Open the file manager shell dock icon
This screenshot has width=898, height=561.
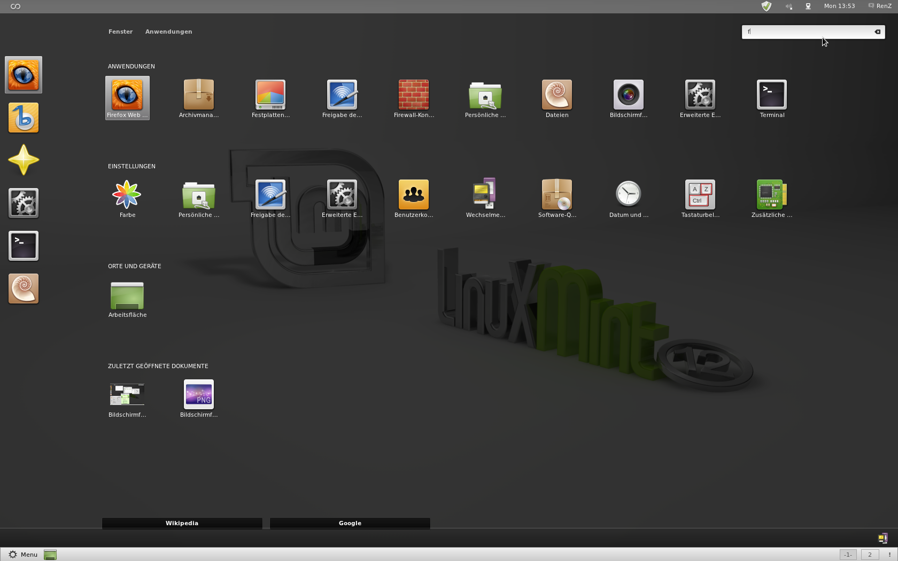coord(24,289)
